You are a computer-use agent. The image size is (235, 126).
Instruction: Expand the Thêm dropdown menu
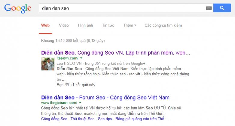pyautogui.click(x=130, y=25)
